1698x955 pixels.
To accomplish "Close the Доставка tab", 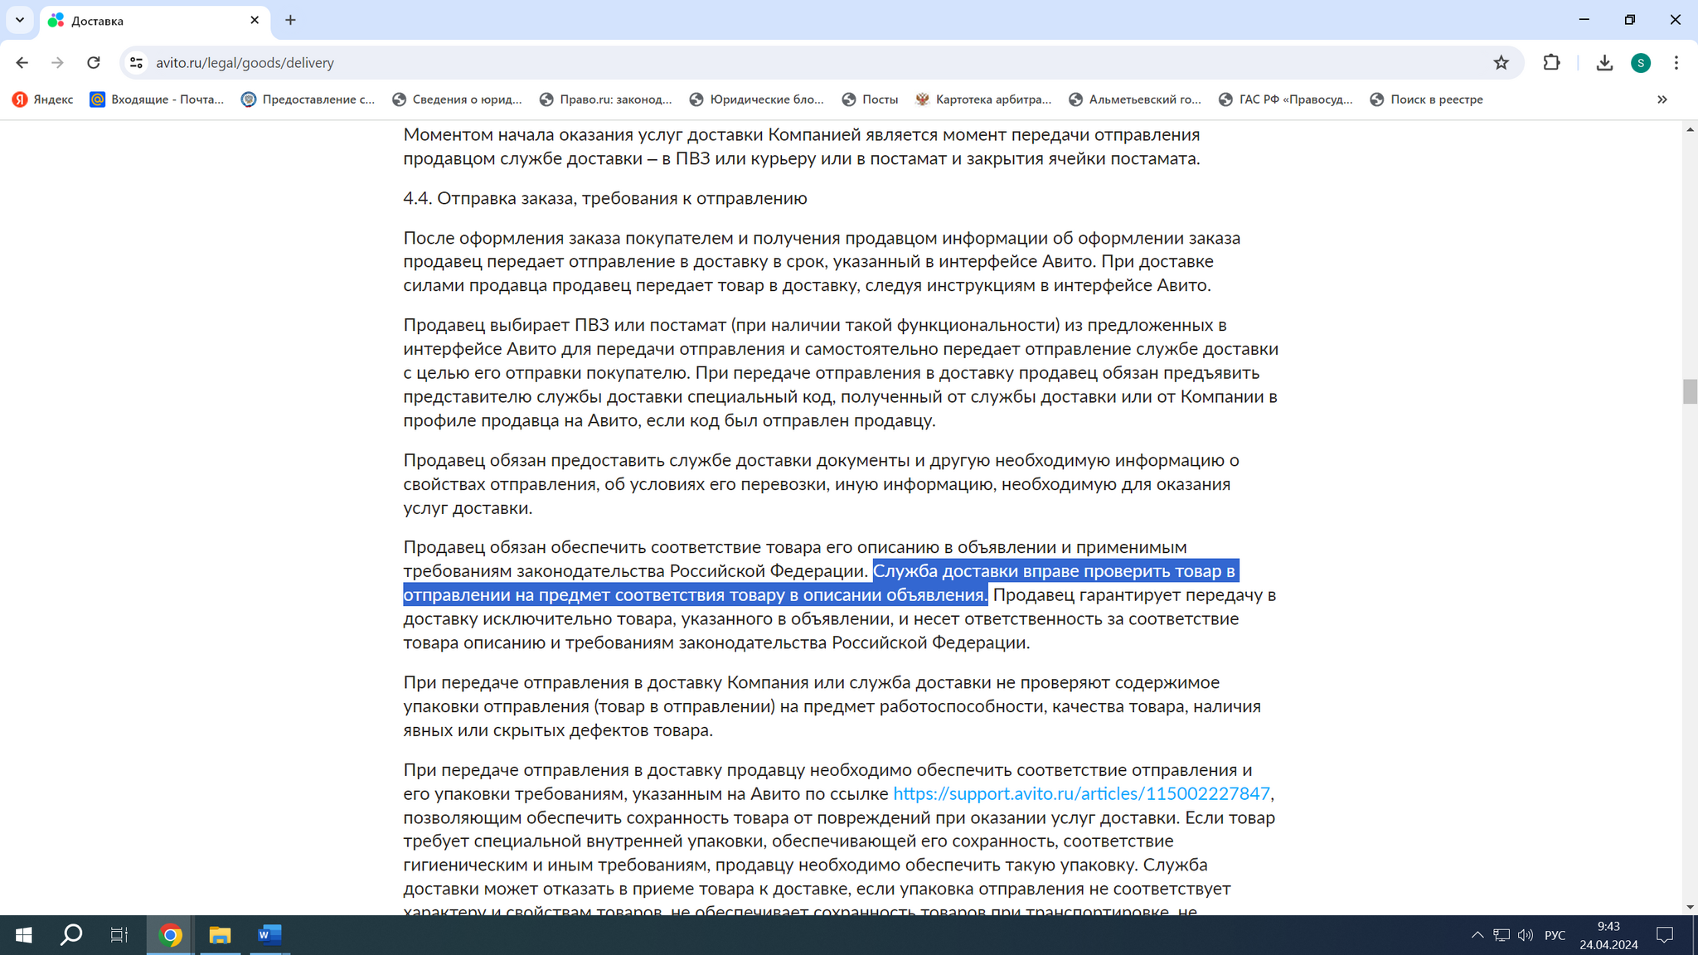I will 255,20.
